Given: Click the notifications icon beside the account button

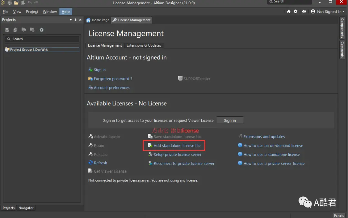Looking at the screenshot, I should click(x=304, y=11).
